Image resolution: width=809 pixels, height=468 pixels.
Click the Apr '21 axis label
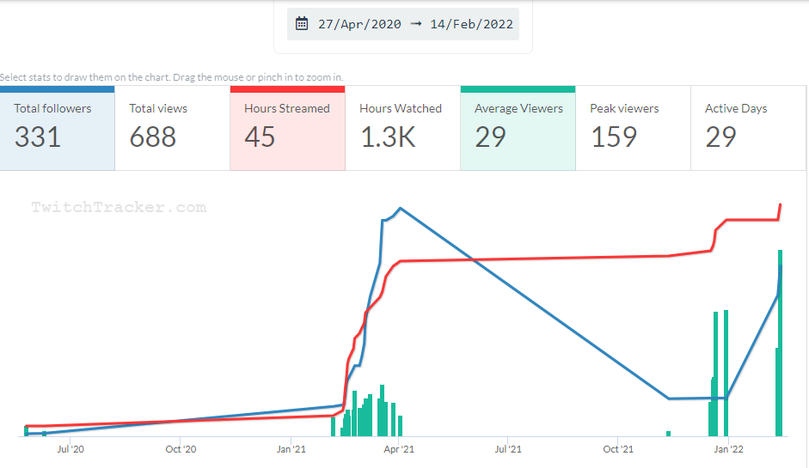click(x=399, y=448)
